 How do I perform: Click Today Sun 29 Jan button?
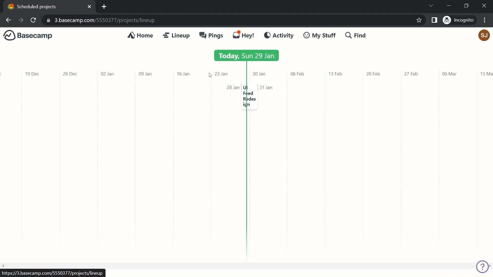coord(247,56)
